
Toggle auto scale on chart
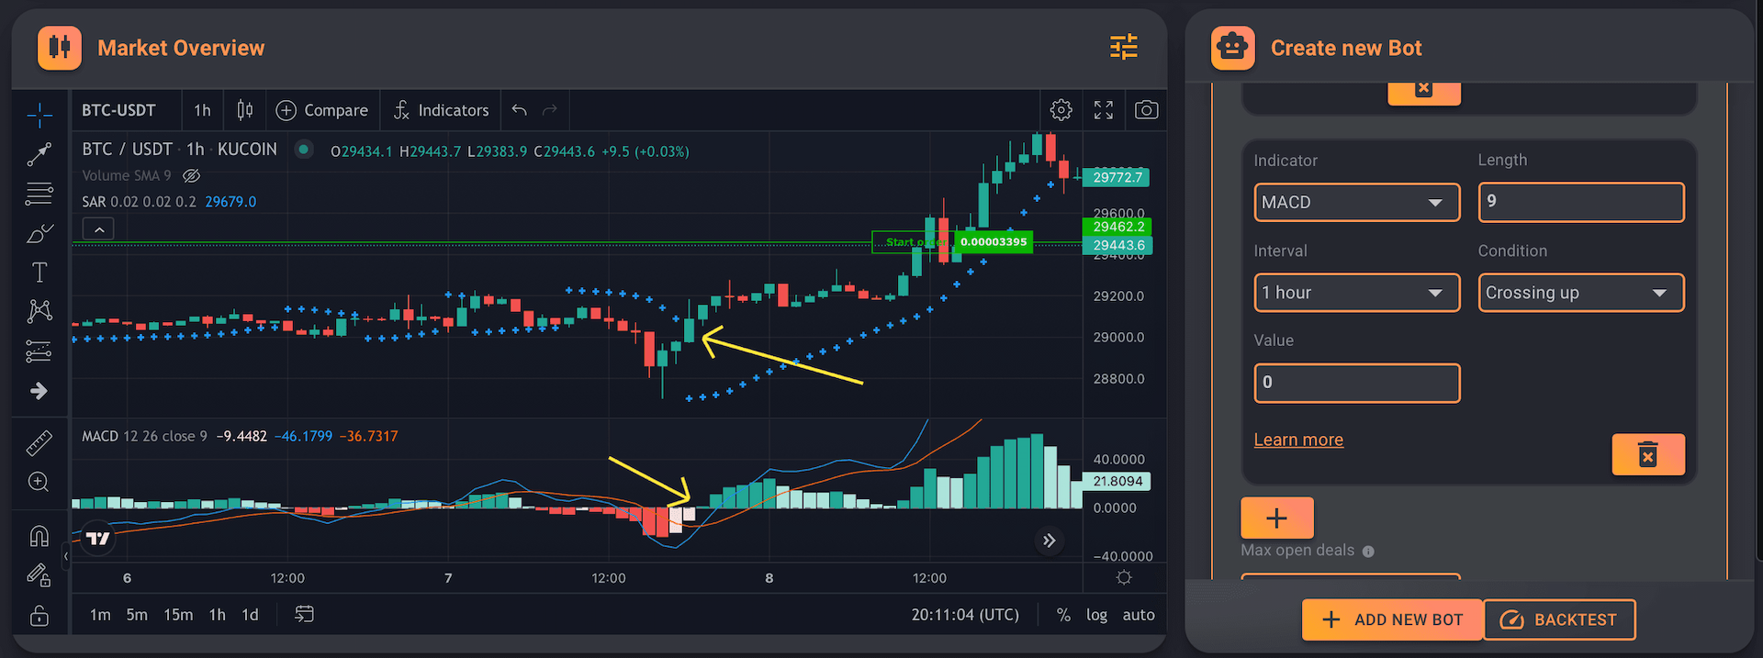tap(1138, 615)
